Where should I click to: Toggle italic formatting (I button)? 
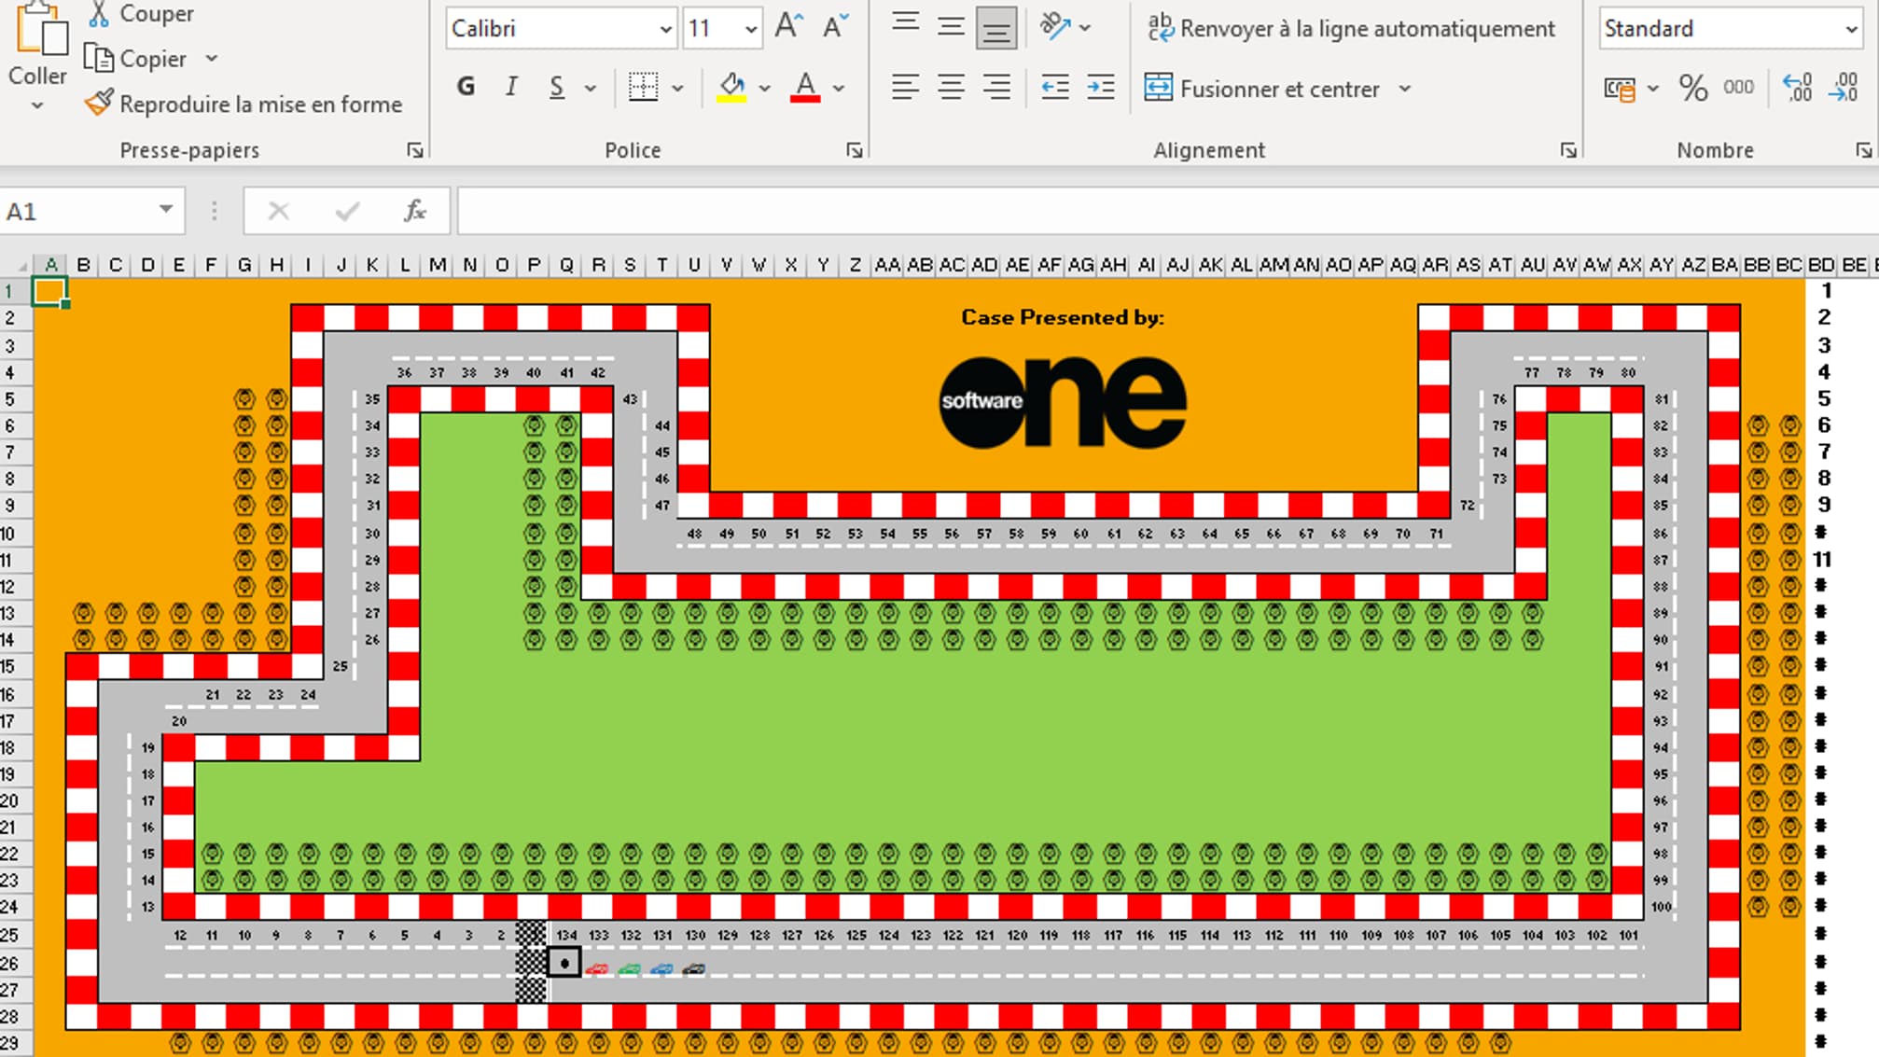[511, 88]
